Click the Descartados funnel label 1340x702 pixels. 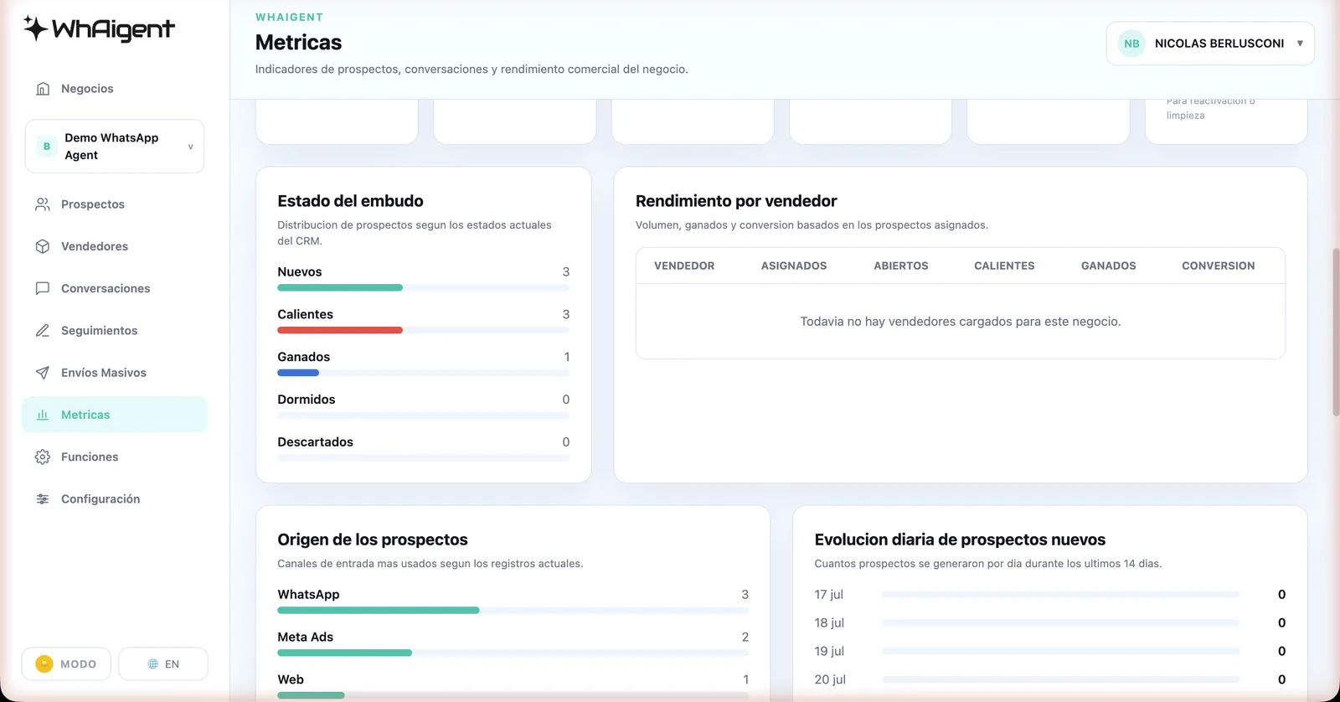(x=315, y=442)
